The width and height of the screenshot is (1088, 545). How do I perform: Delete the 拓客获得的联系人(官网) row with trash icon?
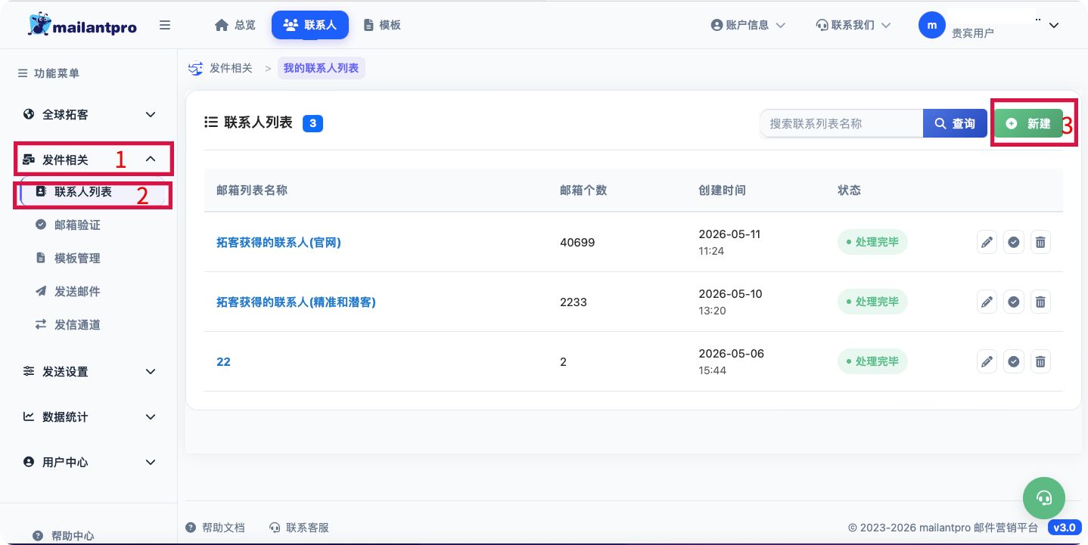click(1040, 242)
